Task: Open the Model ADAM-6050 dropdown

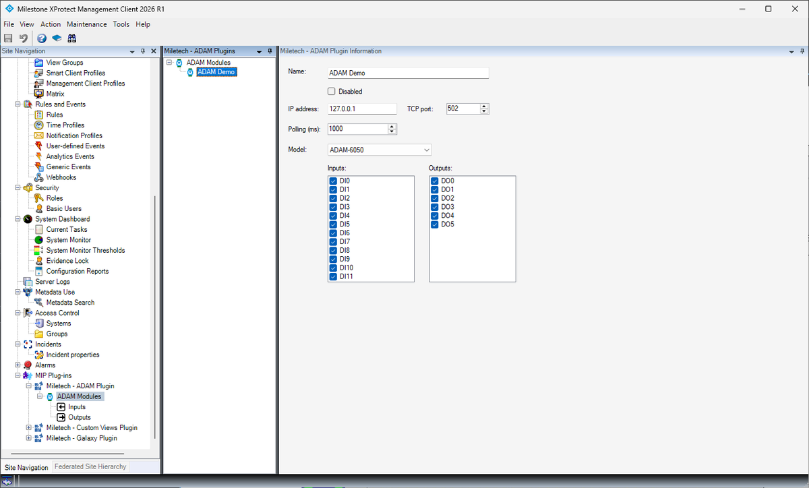Action: [x=380, y=150]
